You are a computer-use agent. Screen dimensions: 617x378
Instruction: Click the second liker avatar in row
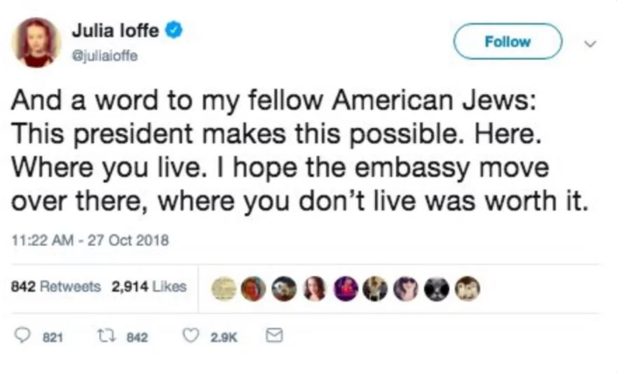253,289
